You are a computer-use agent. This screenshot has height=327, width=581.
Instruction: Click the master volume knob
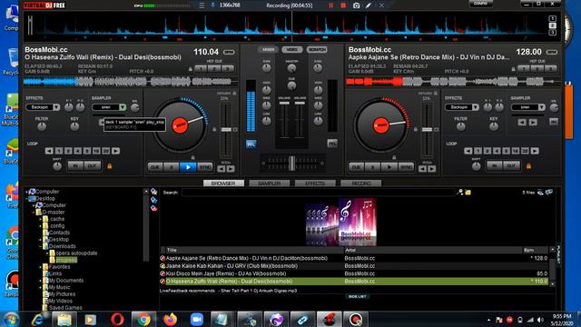point(292,68)
